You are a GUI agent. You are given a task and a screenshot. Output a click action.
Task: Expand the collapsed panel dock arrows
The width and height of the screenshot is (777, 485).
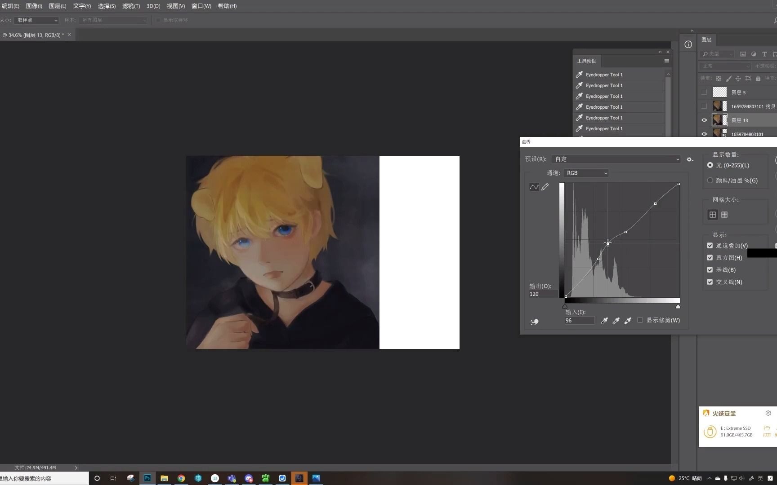pyautogui.click(x=692, y=31)
